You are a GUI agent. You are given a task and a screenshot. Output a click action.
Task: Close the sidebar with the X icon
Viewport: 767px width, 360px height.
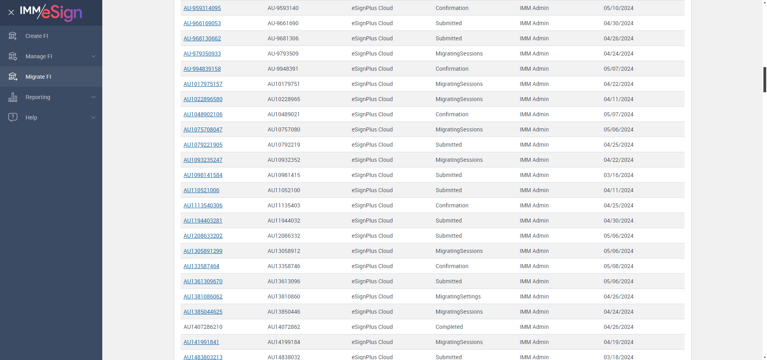click(11, 12)
